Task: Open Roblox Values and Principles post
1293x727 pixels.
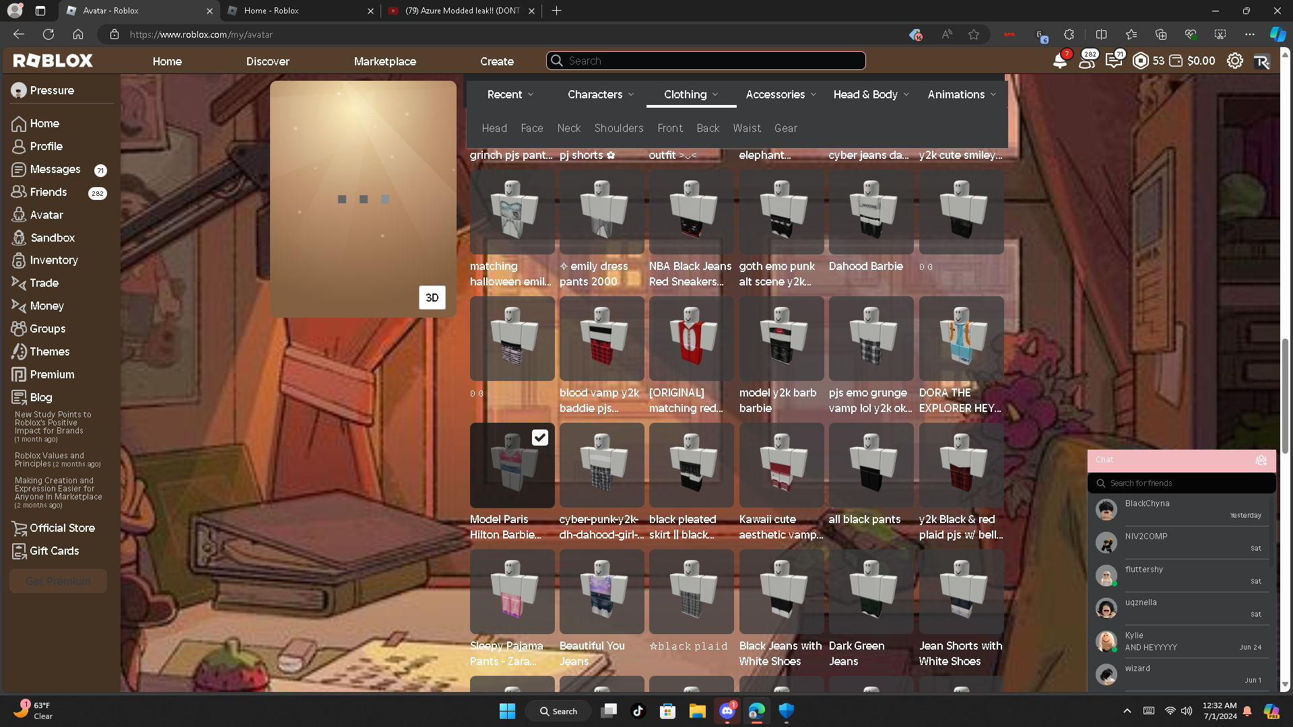Action: pos(57,460)
